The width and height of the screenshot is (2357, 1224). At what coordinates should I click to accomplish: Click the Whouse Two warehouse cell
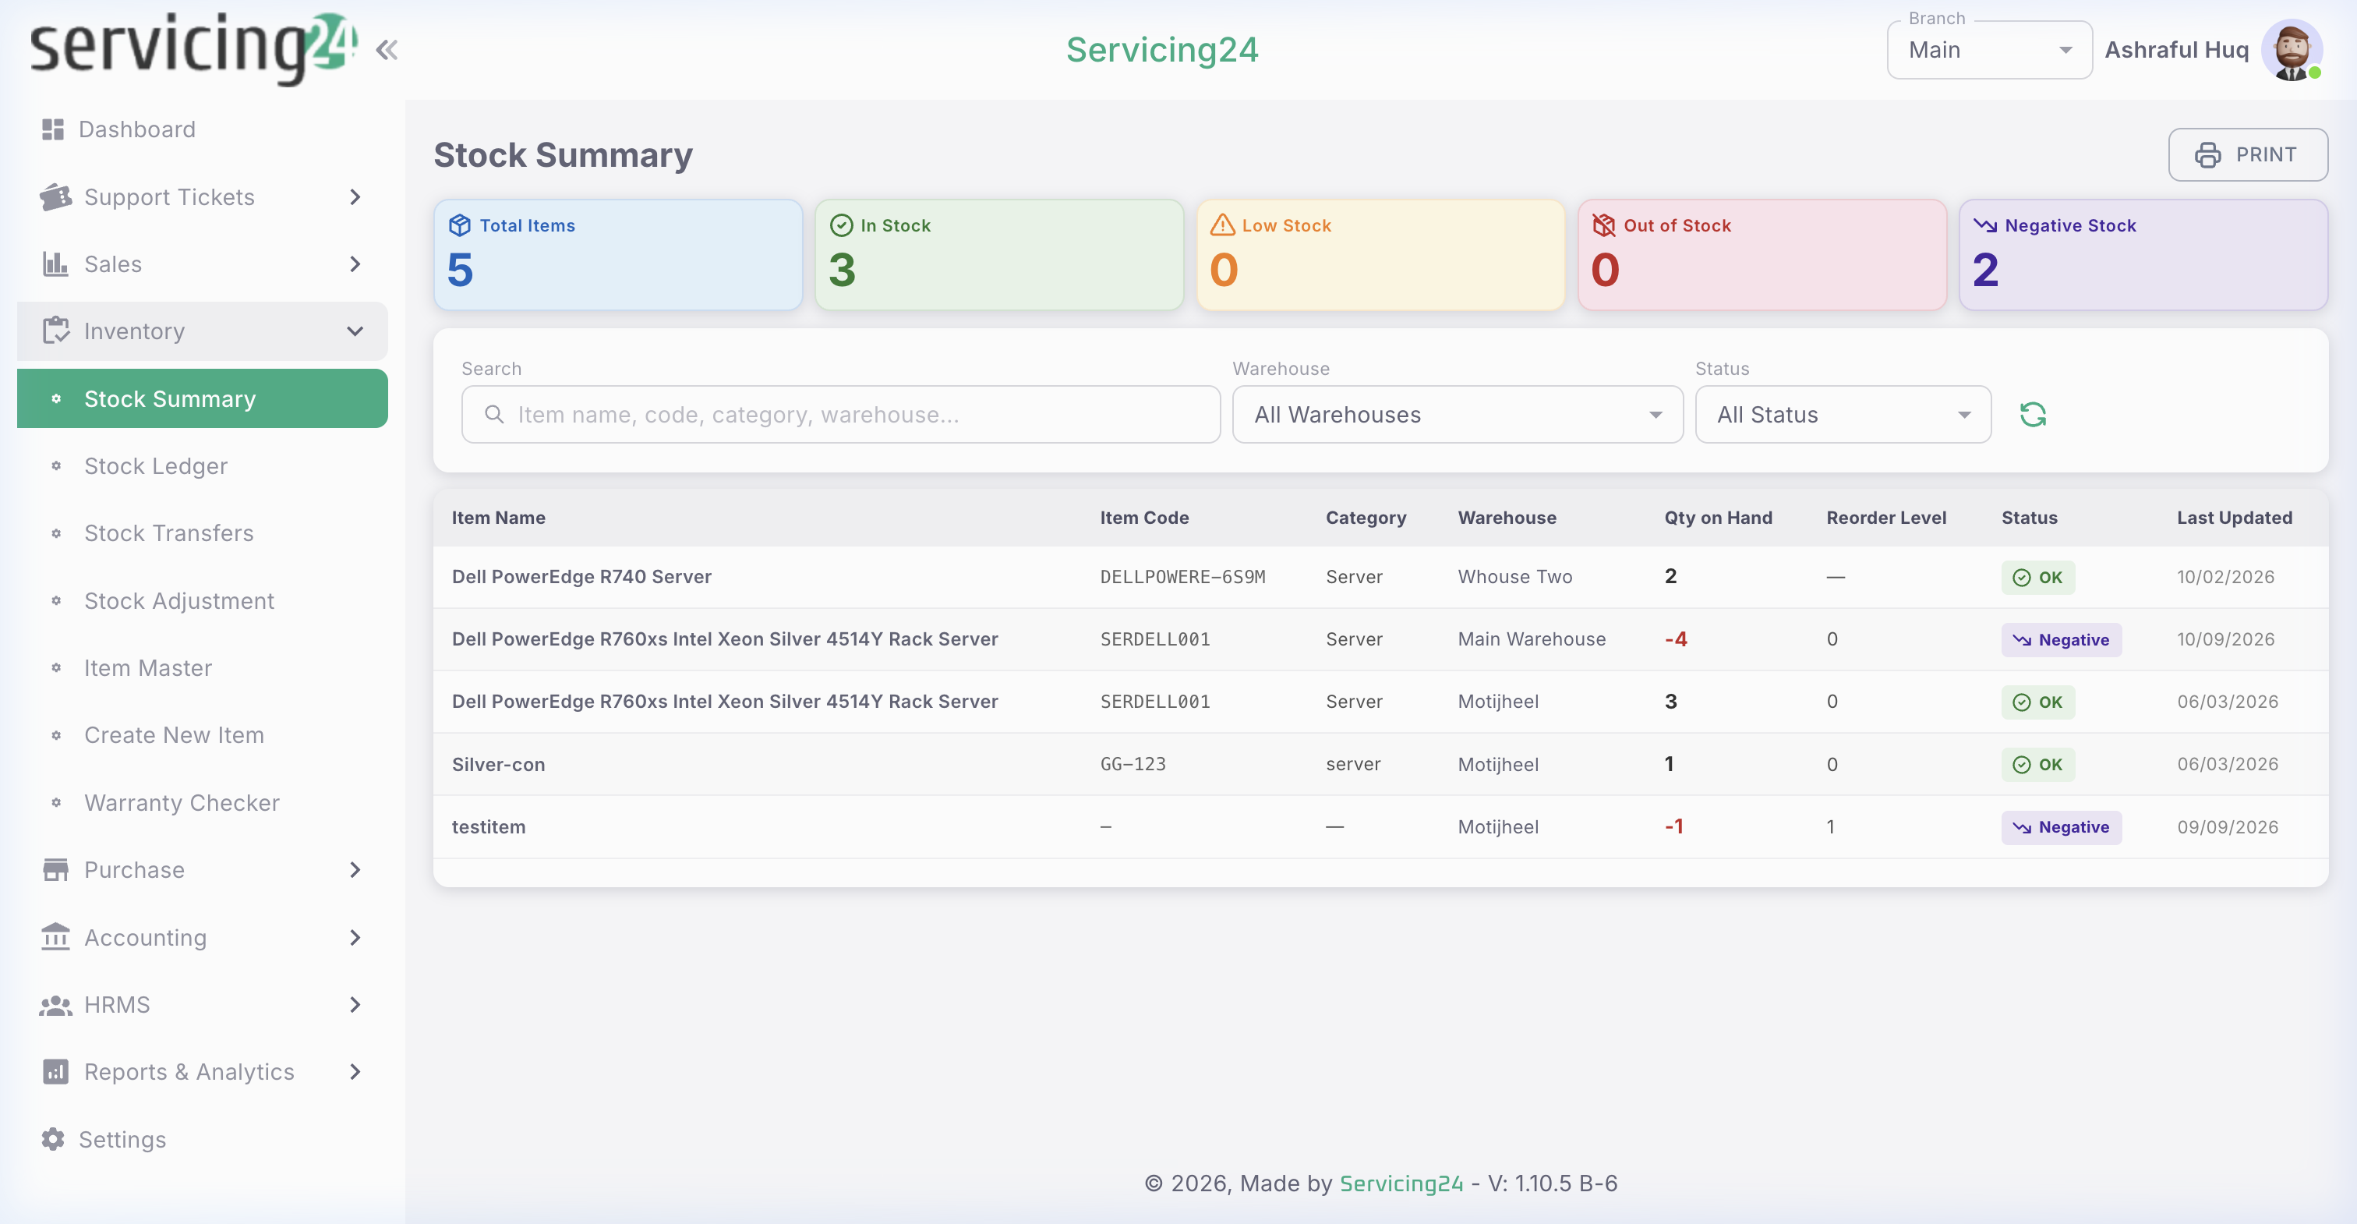click(x=1514, y=576)
